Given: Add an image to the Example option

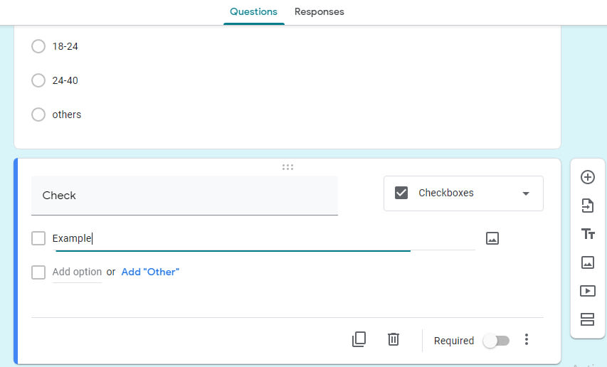Looking at the screenshot, I should click(492, 238).
